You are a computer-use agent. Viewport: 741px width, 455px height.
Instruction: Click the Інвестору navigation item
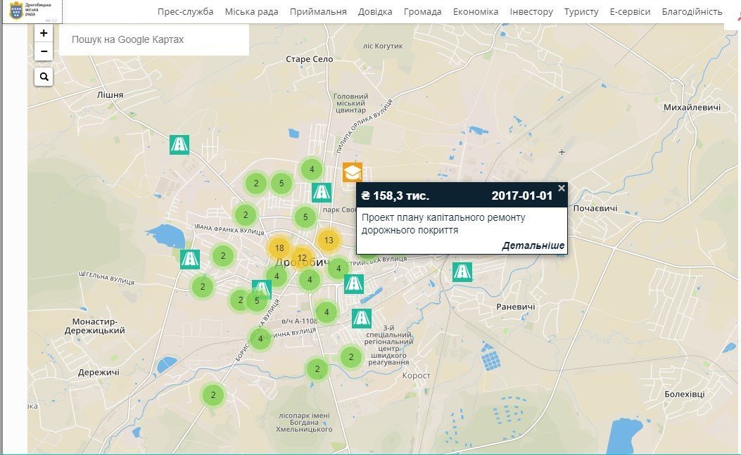click(531, 12)
